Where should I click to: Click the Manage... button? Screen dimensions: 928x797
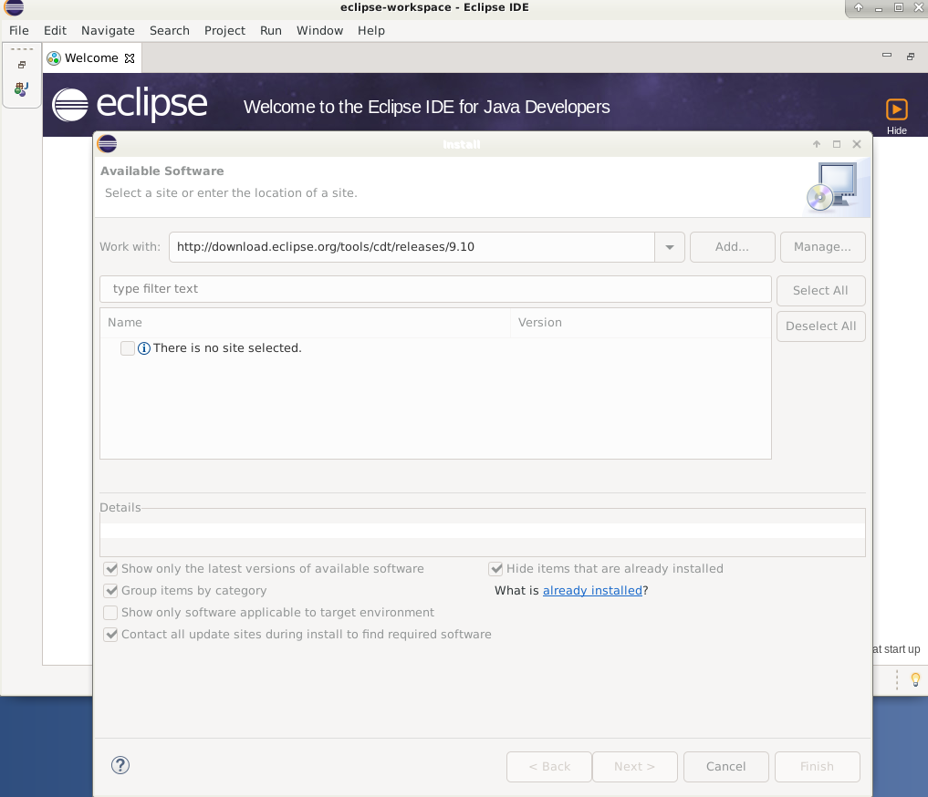click(x=822, y=247)
